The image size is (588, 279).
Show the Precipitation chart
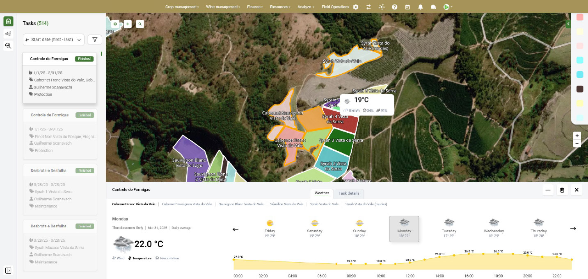pos(167,258)
